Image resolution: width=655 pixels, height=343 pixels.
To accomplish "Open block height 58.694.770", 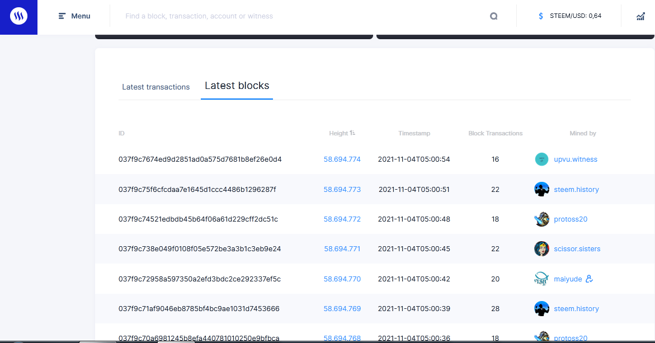I will click(x=342, y=279).
